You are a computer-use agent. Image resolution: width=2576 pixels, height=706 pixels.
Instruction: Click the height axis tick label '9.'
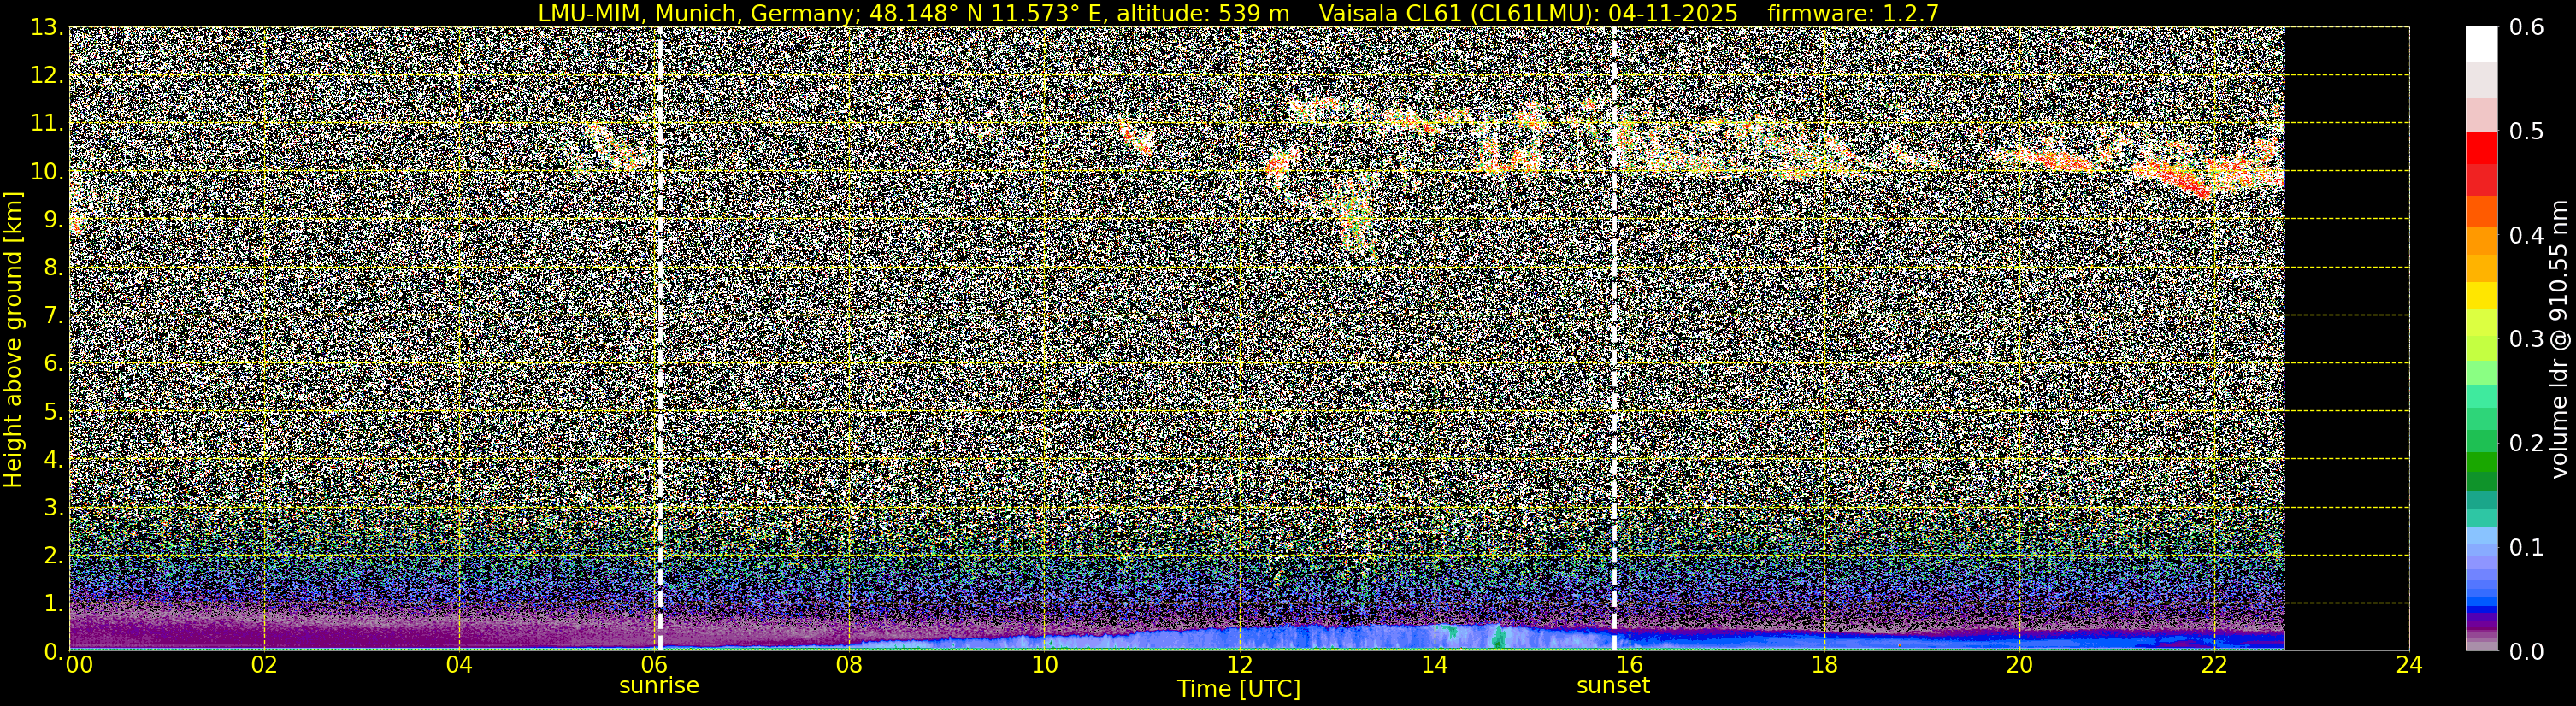[53, 220]
